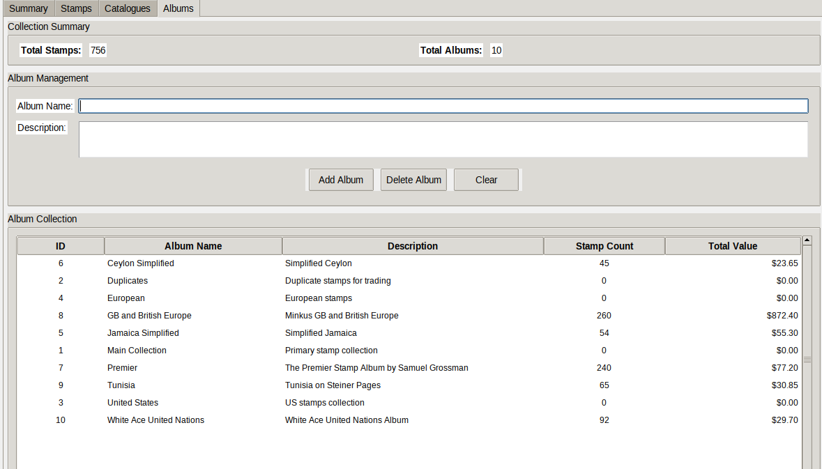The width and height of the screenshot is (822, 469).
Task: Go to the Catalogues tab
Action: click(x=127, y=8)
